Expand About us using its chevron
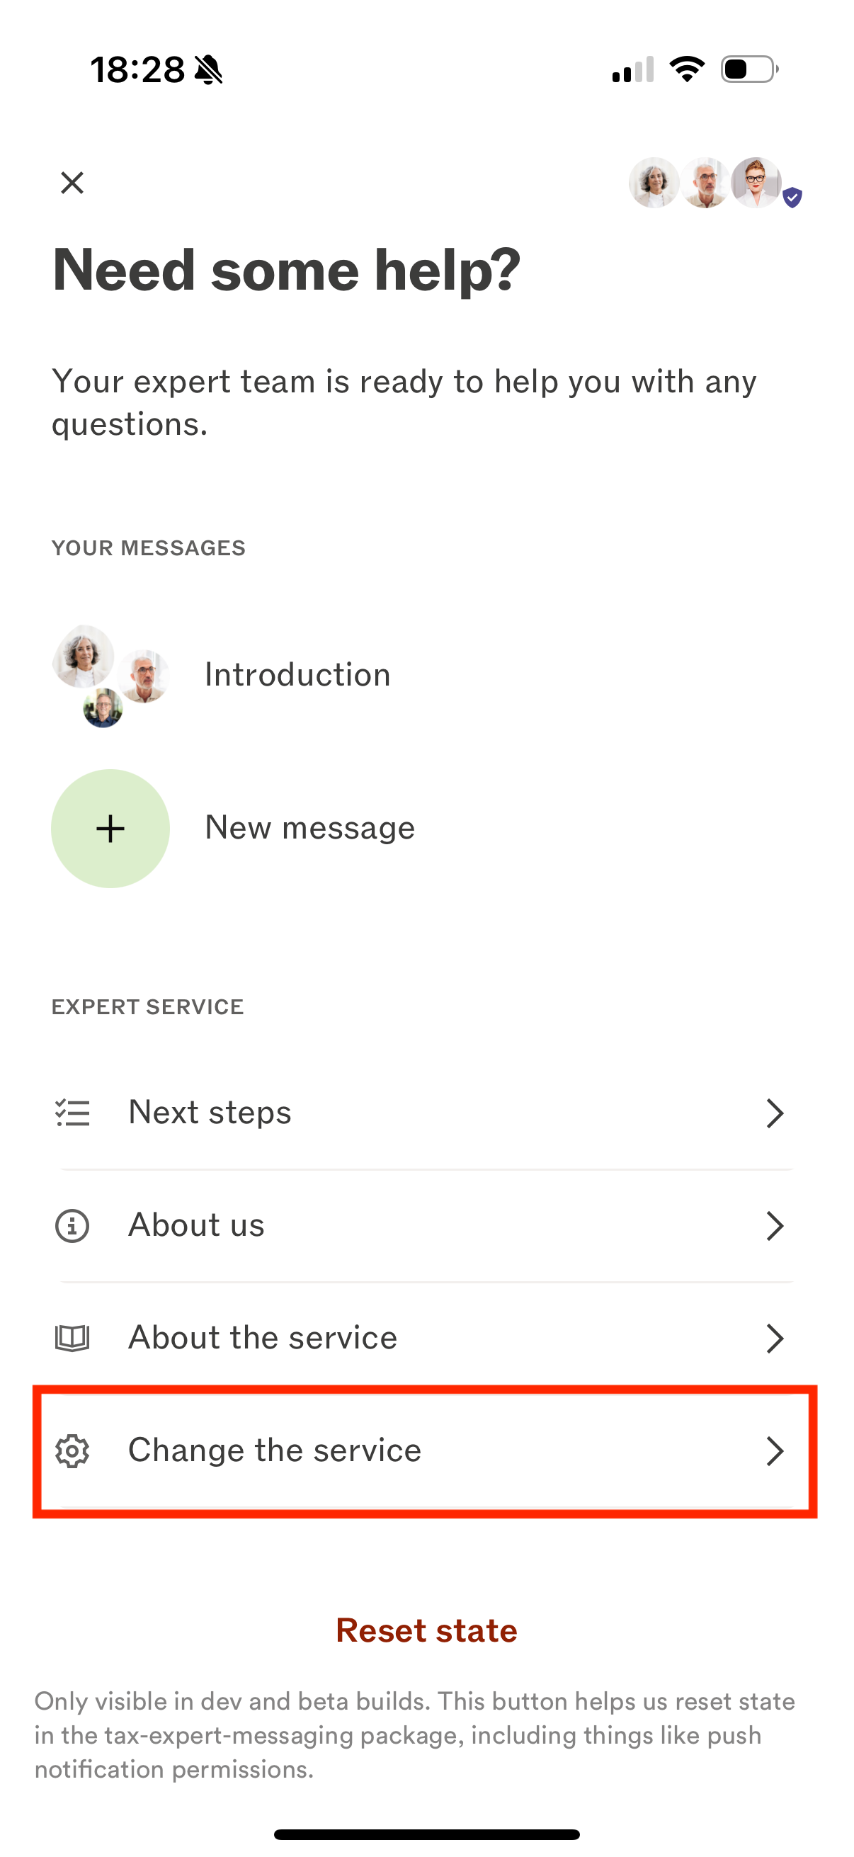The image size is (854, 1857). pyautogui.click(x=775, y=1225)
